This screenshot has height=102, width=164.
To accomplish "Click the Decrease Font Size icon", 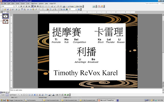I will coord(55,6).
